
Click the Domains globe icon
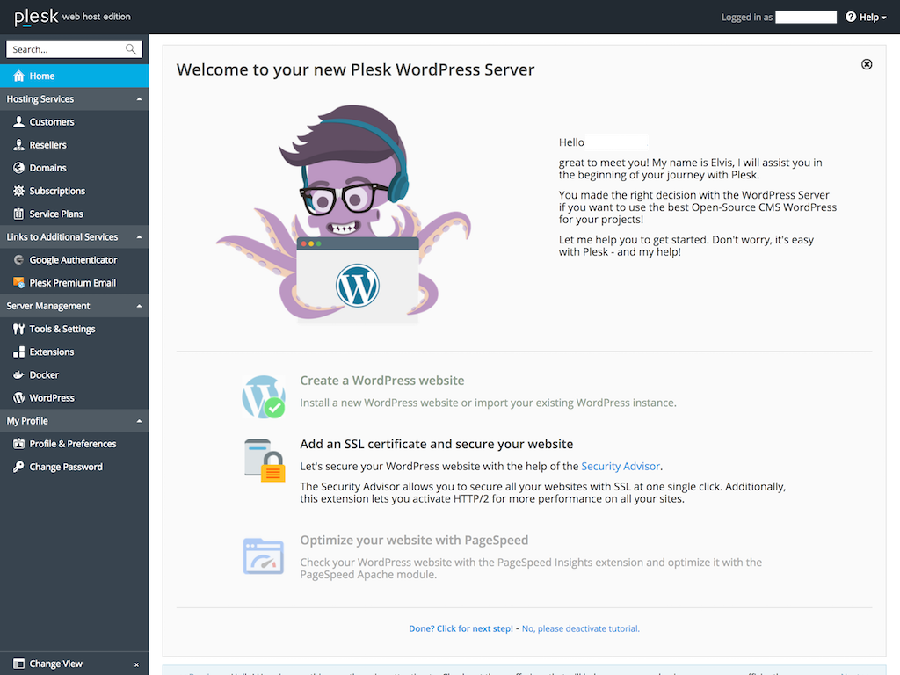19,168
